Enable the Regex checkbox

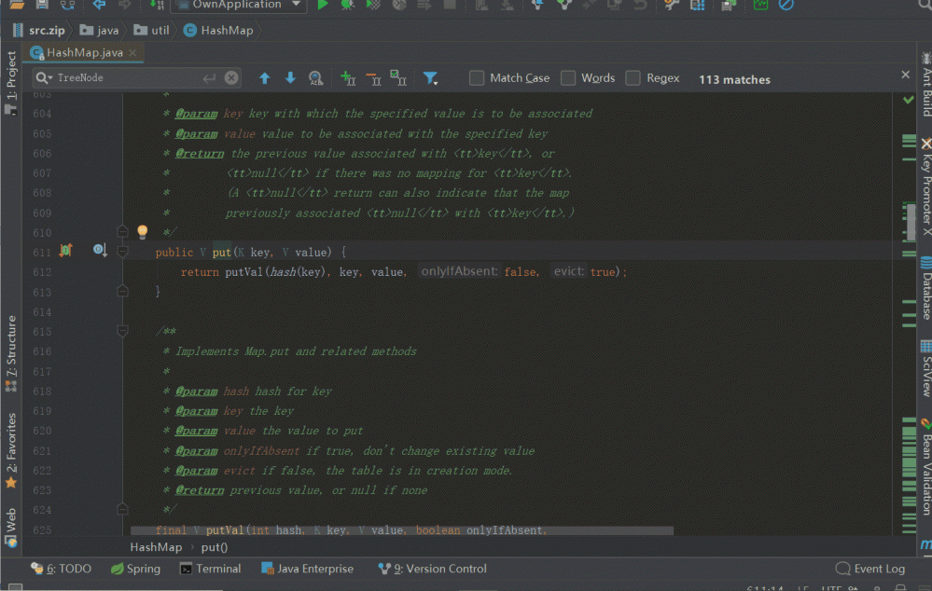(x=633, y=78)
